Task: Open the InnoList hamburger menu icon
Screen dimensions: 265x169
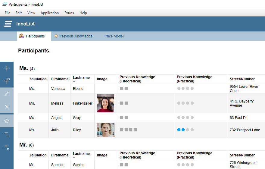Action: pos(8,24)
